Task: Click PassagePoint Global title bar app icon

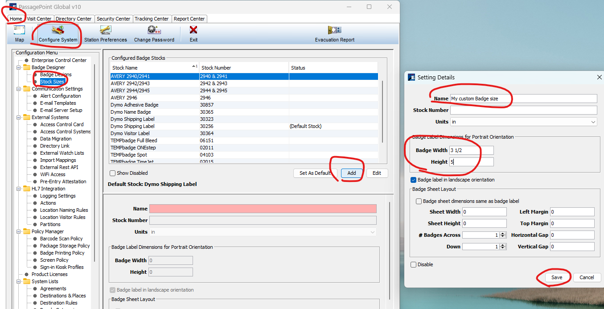Action: pyautogui.click(x=13, y=7)
